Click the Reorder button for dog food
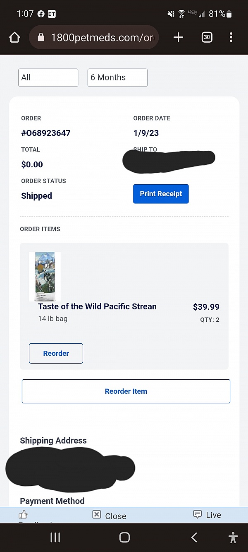The image size is (248, 552). [56, 353]
